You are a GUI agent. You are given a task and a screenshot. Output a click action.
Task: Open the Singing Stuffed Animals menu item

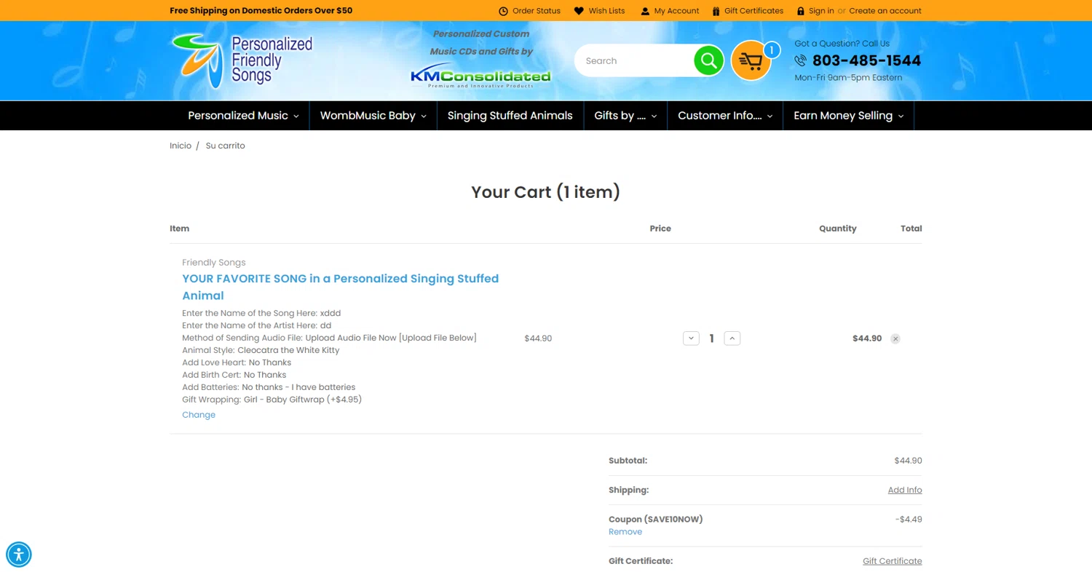(510, 116)
